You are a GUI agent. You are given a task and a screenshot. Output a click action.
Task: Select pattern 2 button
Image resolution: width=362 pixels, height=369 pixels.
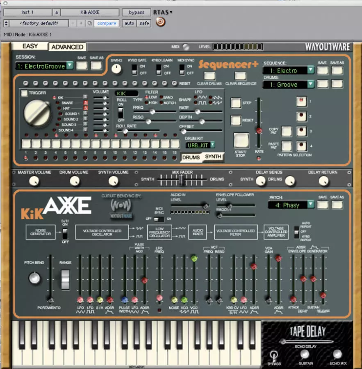[301, 116]
